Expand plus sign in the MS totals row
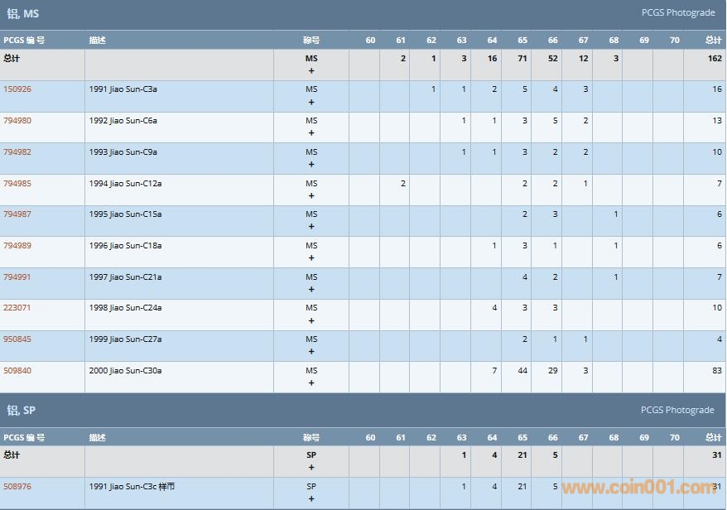The image size is (727, 510). pos(311,71)
